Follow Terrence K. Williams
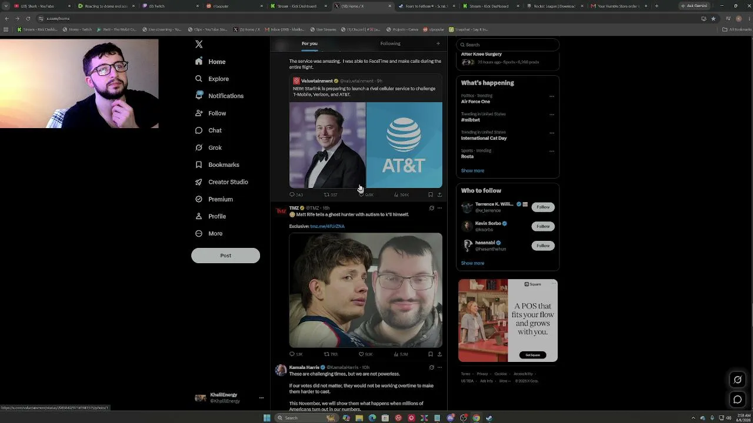753x423 pixels. click(x=543, y=207)
